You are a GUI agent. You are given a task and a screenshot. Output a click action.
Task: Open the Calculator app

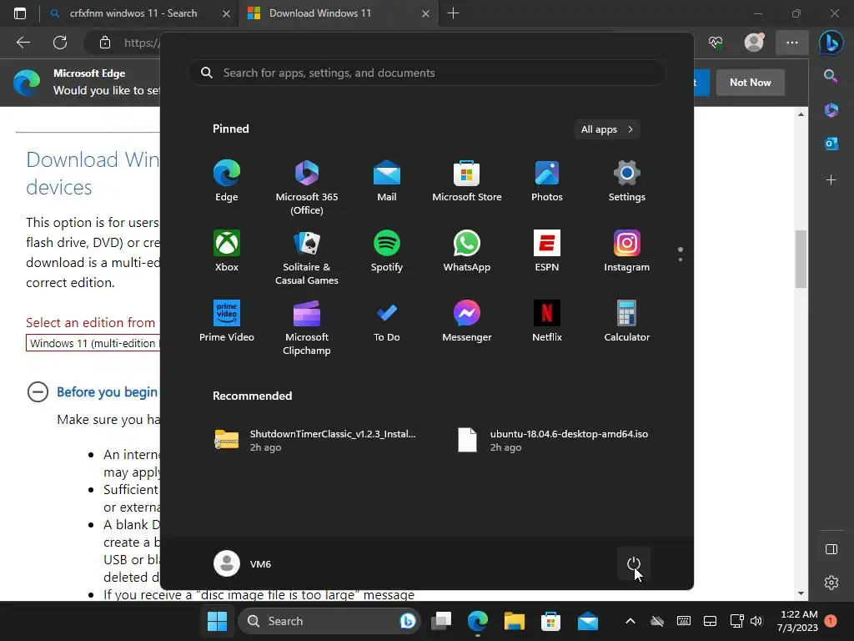627,321
